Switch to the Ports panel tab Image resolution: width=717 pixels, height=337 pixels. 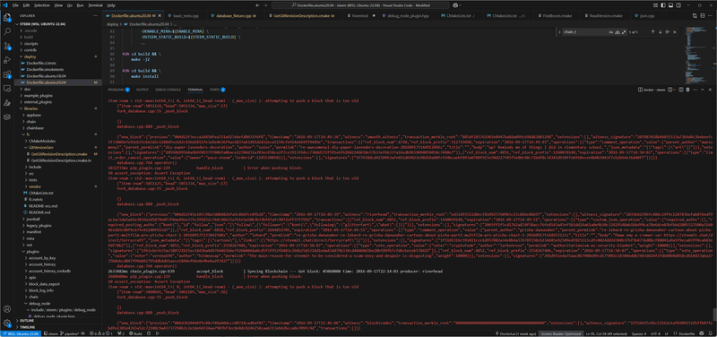coord(217,90)
